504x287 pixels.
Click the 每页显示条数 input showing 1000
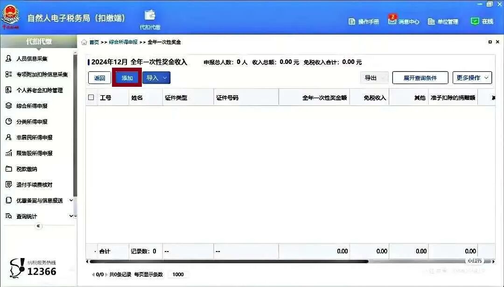[177, 274]
